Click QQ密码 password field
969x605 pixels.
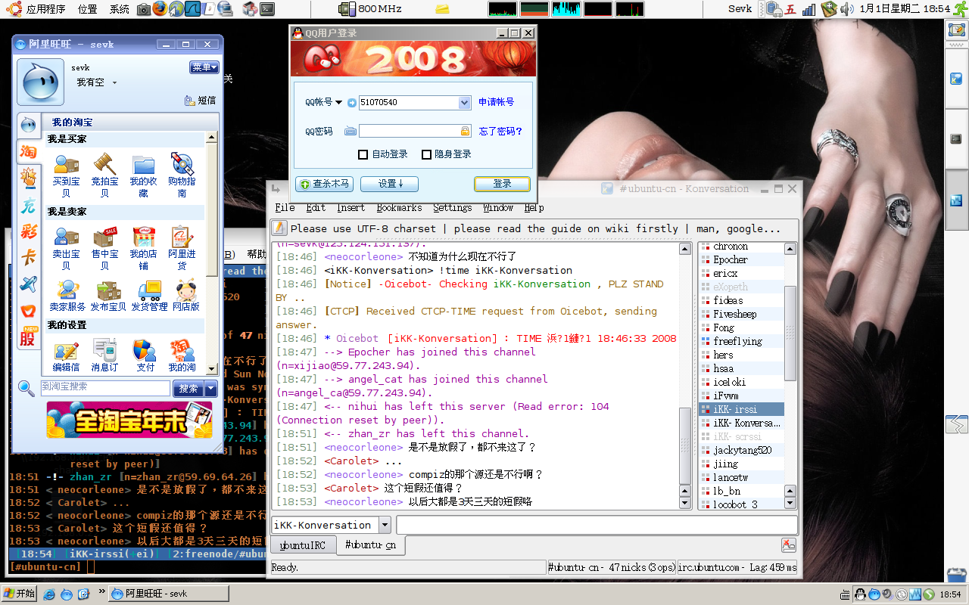coord(415,131)
